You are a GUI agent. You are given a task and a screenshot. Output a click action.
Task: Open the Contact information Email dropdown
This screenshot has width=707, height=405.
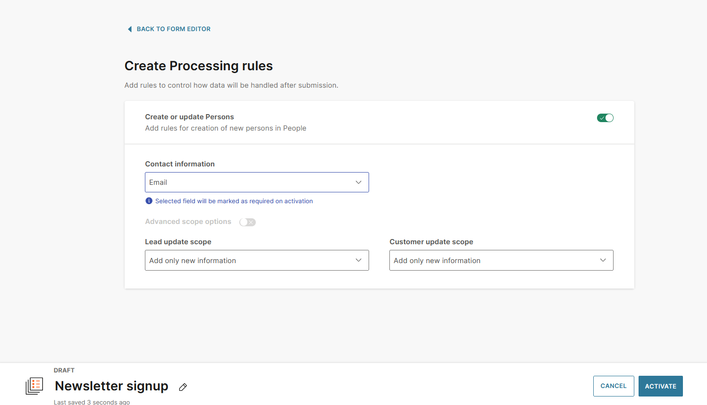click(257, 182)
